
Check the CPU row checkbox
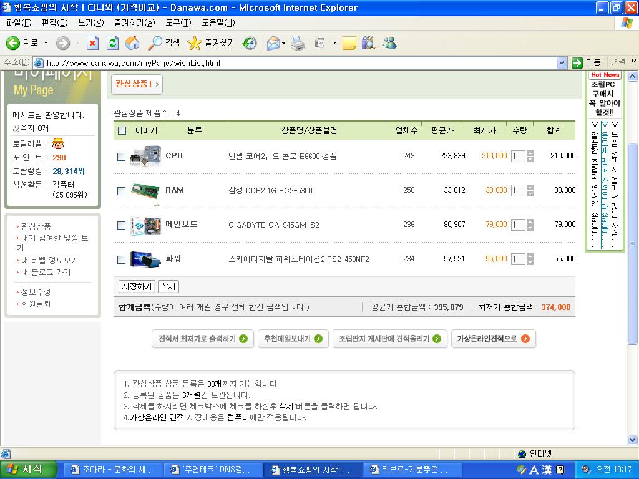tap(122, 157)
